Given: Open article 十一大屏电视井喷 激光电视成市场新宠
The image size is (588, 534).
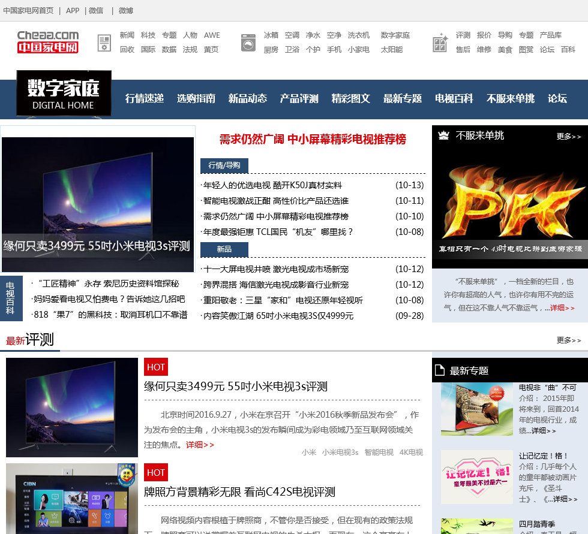Looking at the screenshot, I should click(x=275, y=269).
